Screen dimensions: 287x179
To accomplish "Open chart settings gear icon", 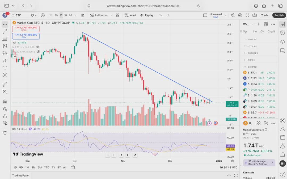I will pos(240,15).
